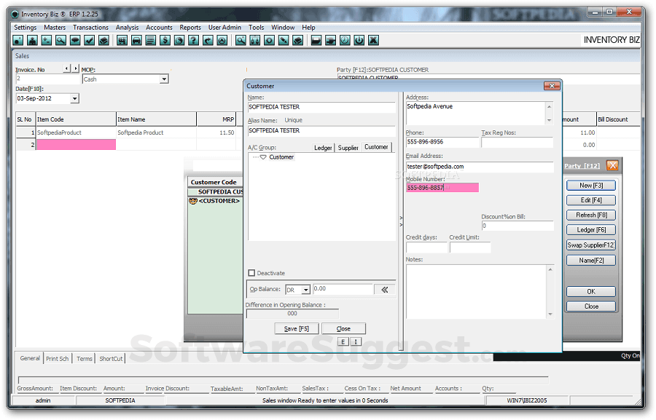656x420 pixels.
Task: Open the Transactions menu
Action: 90,27
